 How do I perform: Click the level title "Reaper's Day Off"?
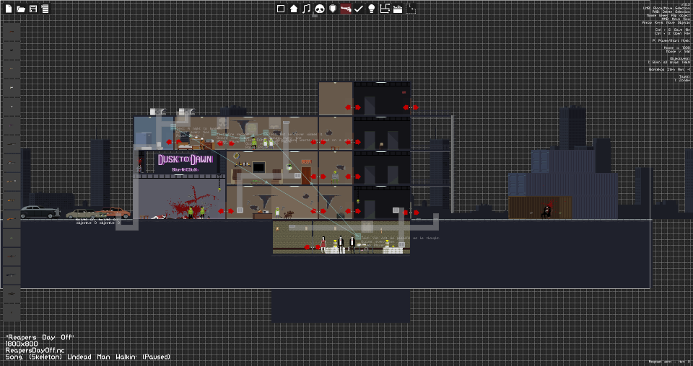(40, 337)
